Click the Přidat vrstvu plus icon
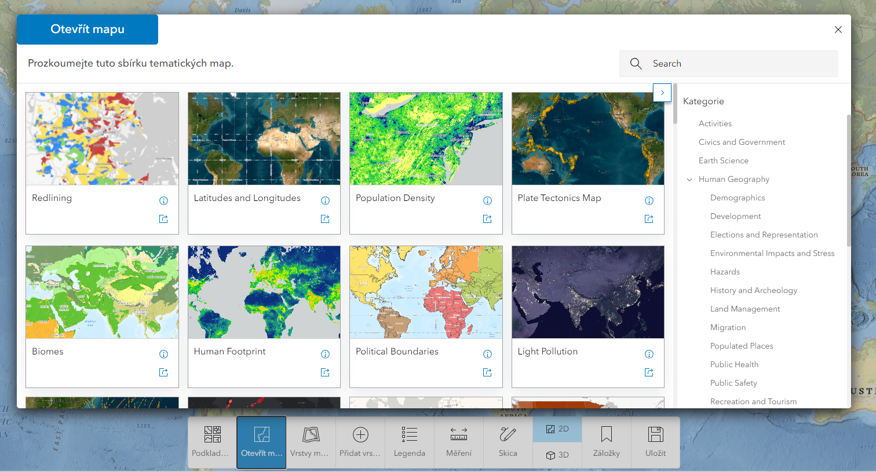876x472 pixels. click(x=360, y=435)
